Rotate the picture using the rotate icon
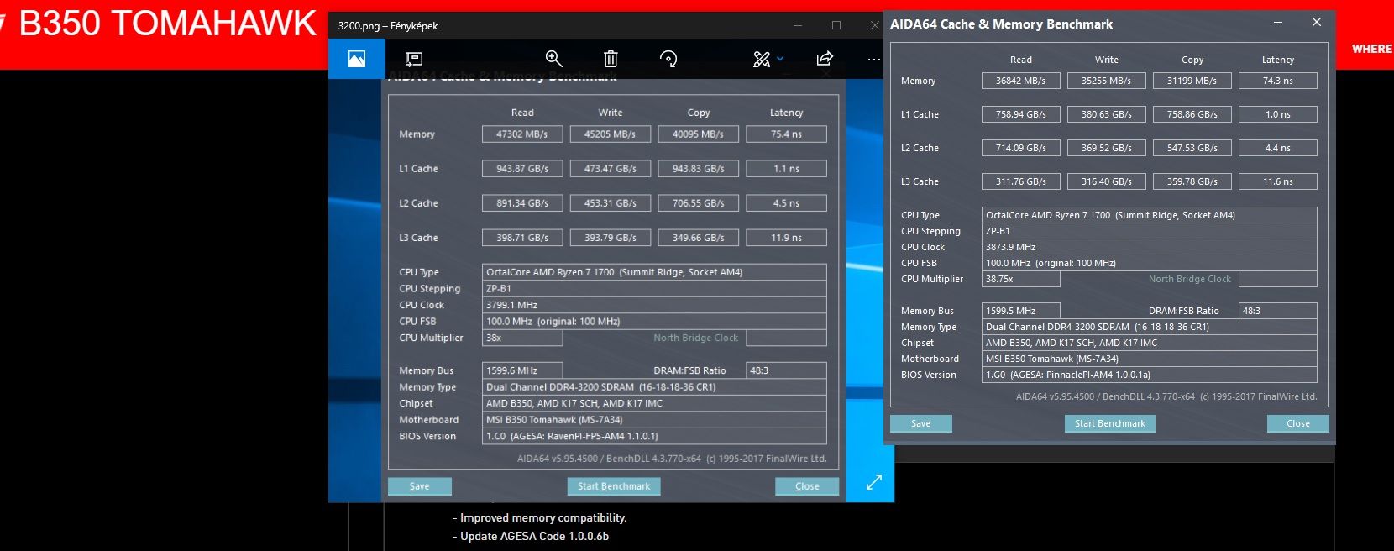Image resolution: width=1394 pixels, height=551 pixels. click(668, 59)
